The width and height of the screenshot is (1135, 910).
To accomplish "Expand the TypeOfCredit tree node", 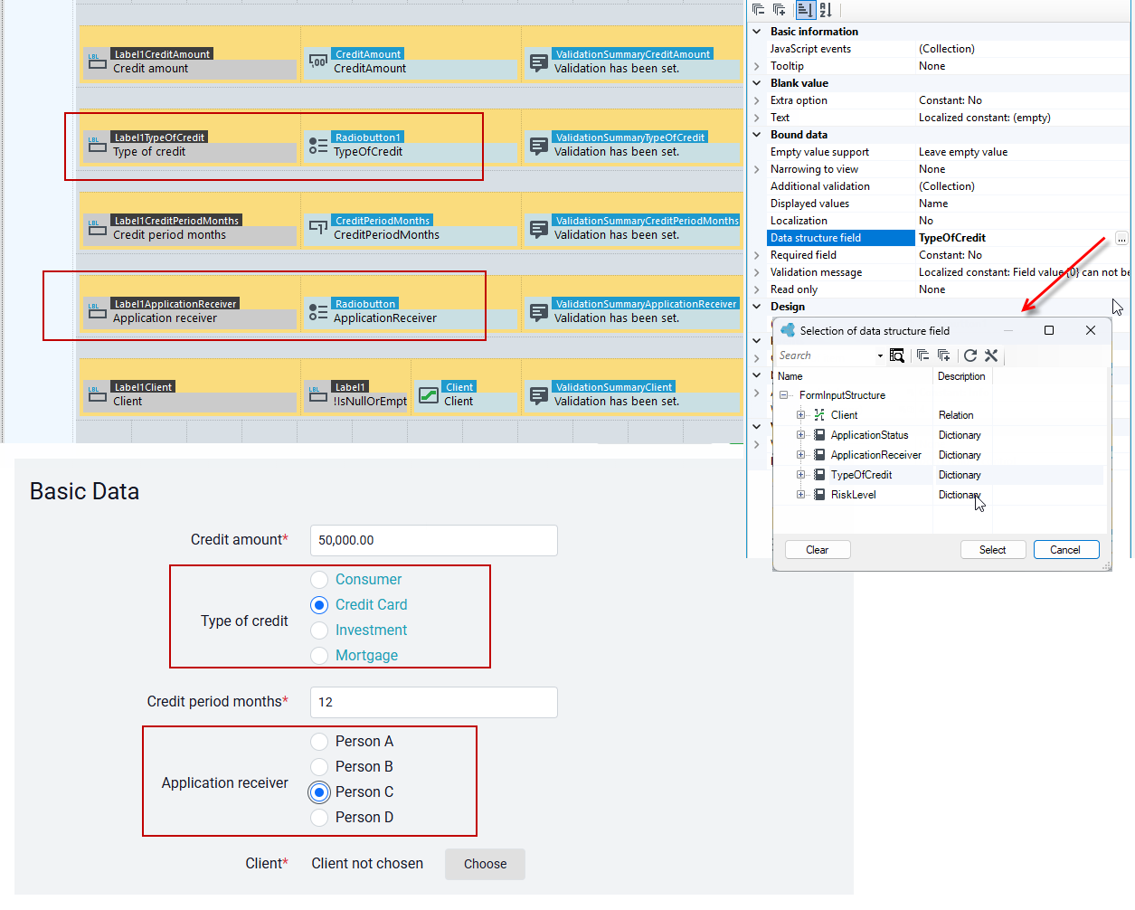I will 800,475.
